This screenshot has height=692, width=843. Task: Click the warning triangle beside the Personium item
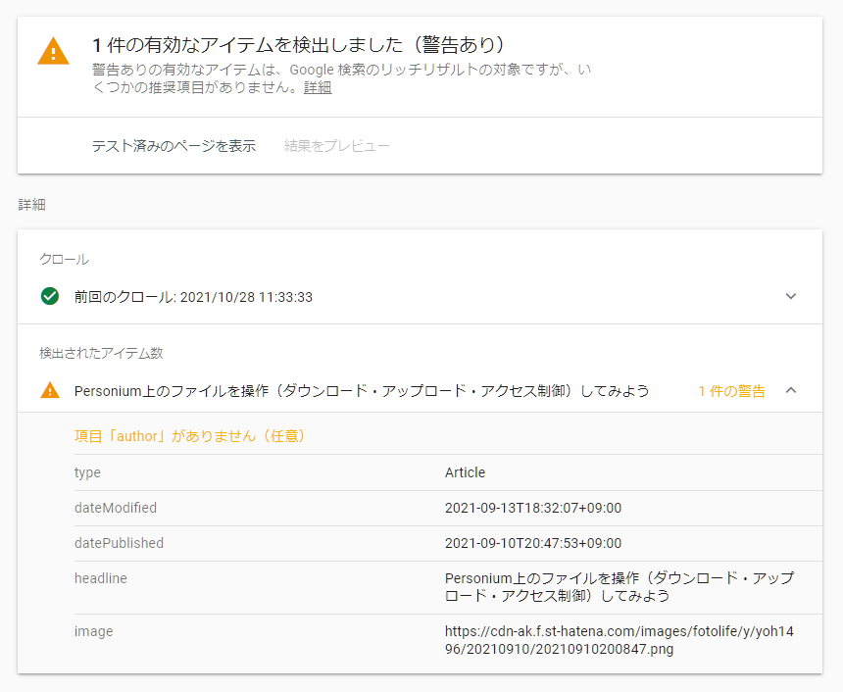(49, 390)
